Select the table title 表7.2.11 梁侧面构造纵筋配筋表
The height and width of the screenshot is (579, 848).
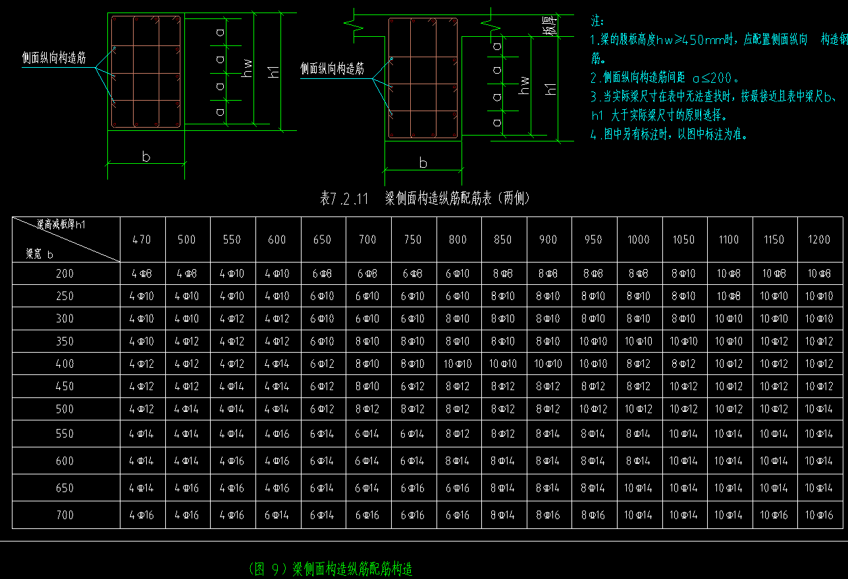coord(425,198)
